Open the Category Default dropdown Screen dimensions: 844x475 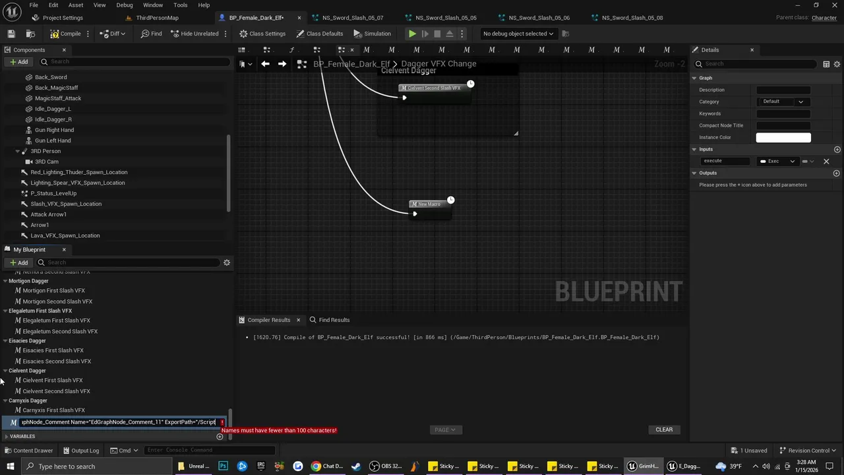point(783,102)
